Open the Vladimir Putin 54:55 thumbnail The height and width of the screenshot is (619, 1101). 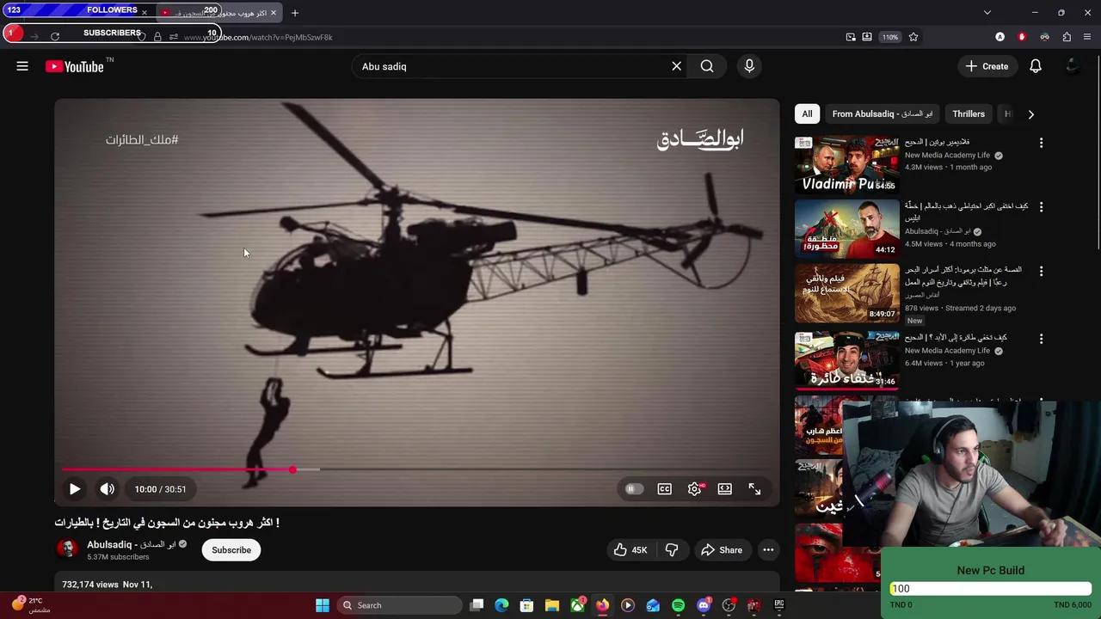pos(846,164)
